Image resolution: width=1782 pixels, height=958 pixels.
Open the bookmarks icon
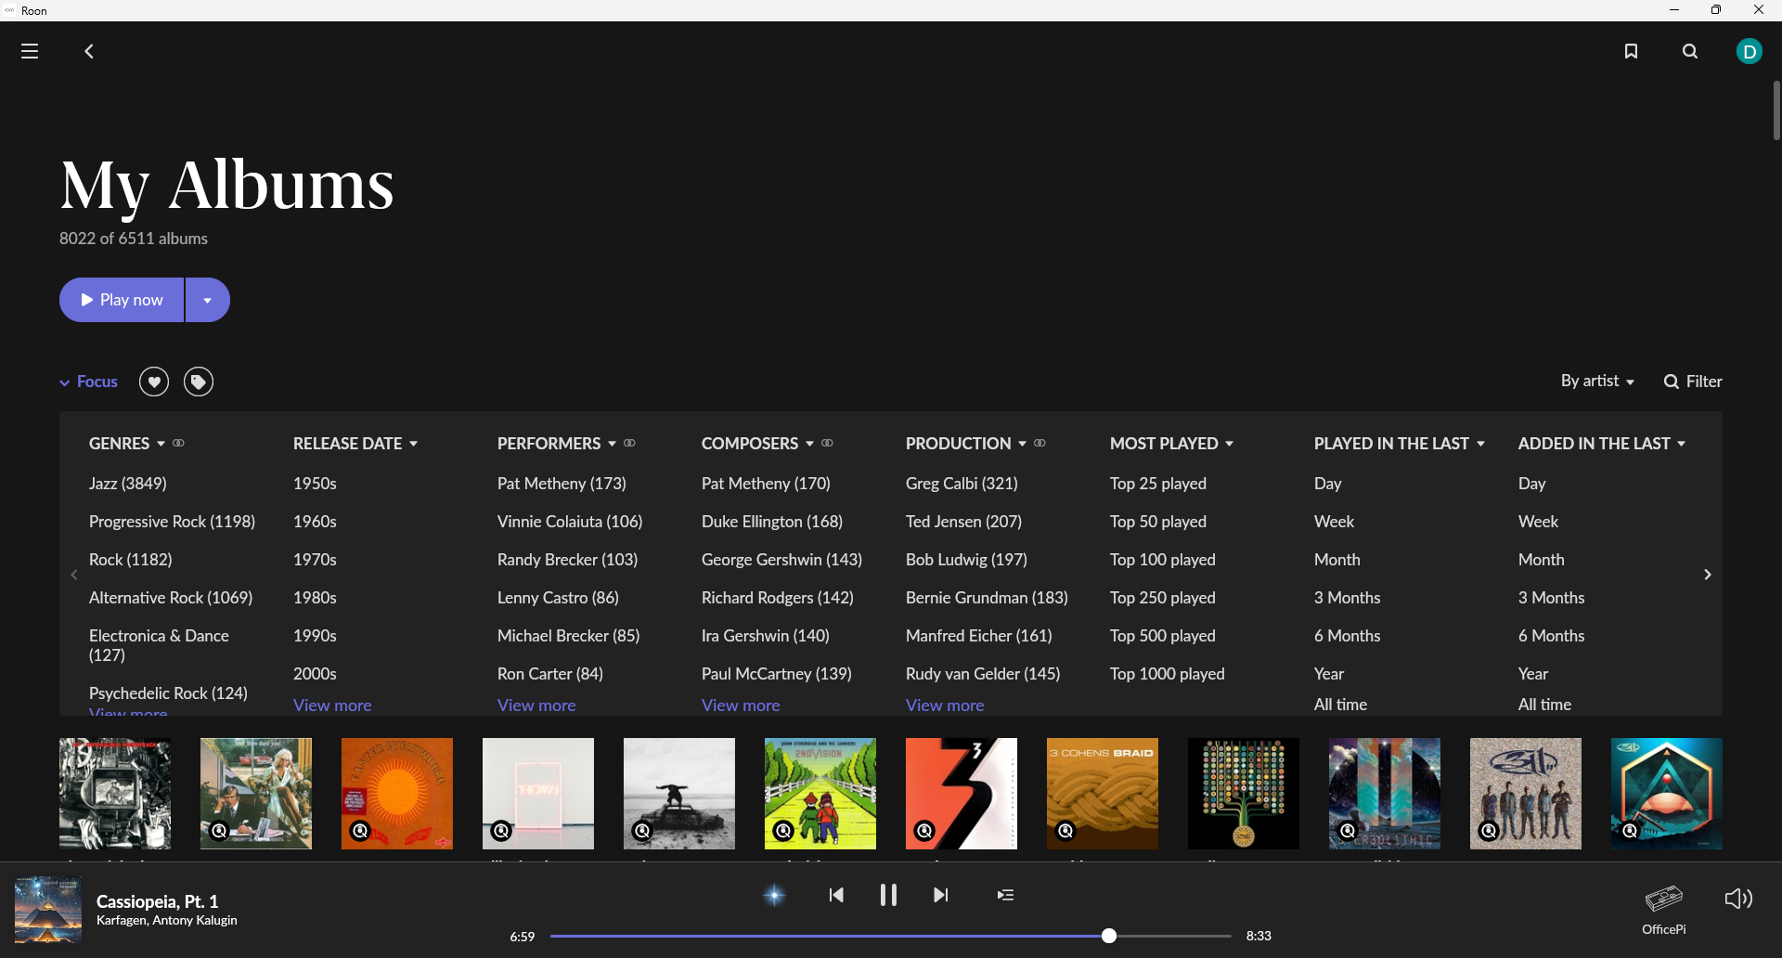click(1631, 51)
